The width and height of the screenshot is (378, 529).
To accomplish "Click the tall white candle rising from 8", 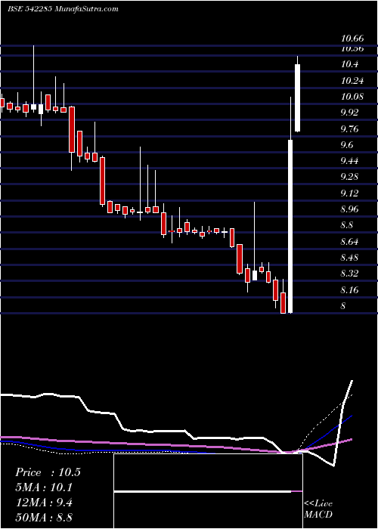I will [x=290, y=226].
